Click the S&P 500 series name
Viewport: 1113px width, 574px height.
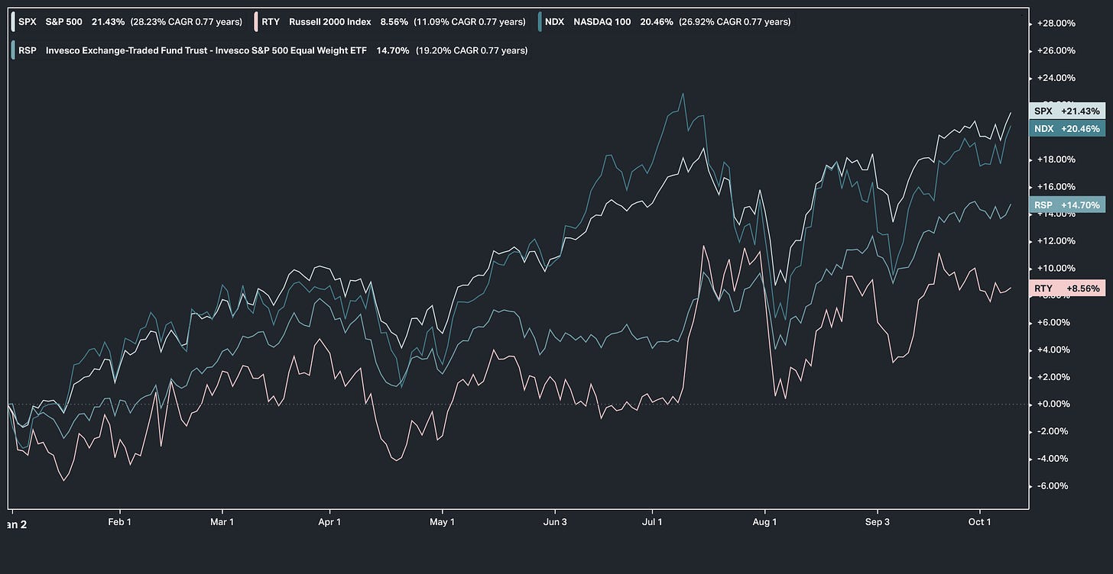[64, 22]
